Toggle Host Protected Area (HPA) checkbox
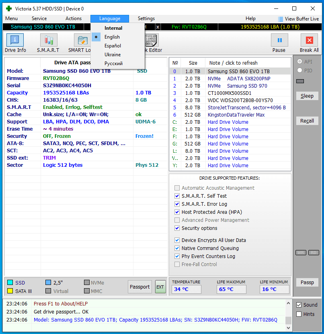Screen dimensions: 324x334 [x=177, y=212]
